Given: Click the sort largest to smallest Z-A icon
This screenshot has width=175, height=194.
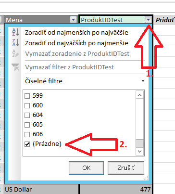Looking at the screenshot, I should click(16, 43).
